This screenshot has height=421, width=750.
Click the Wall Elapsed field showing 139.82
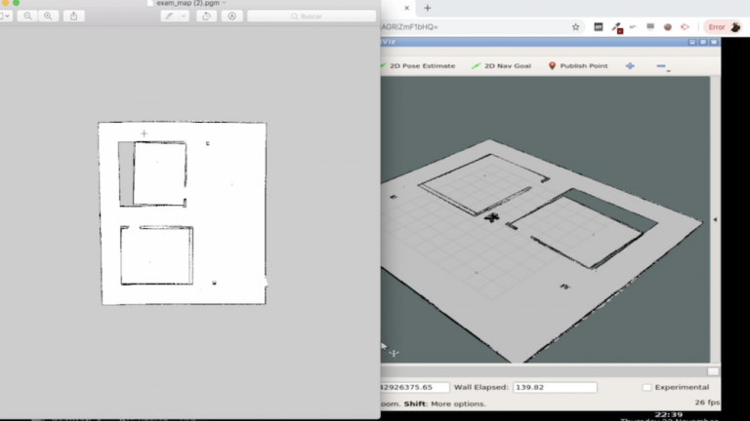pyautogui.click(x=555, y=387)
